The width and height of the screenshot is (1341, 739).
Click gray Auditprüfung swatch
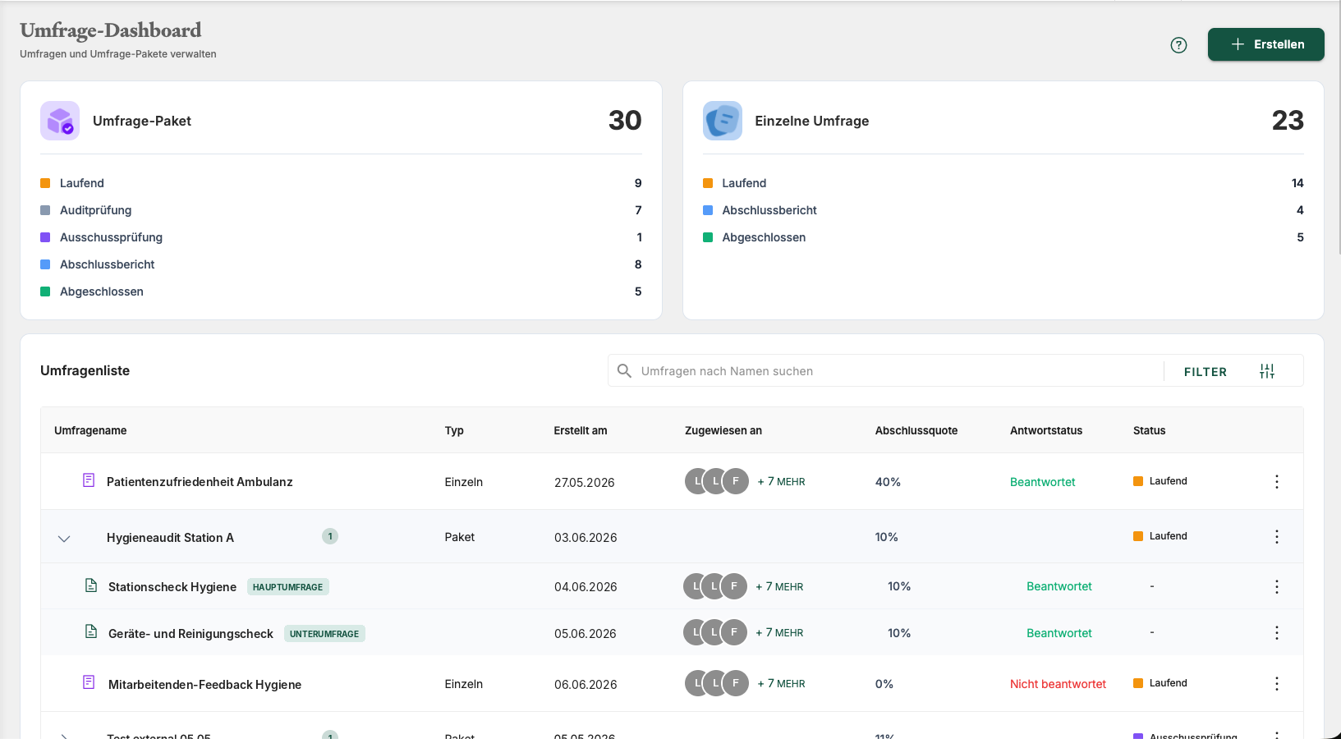pyautogui.click(x=45, y=210)
